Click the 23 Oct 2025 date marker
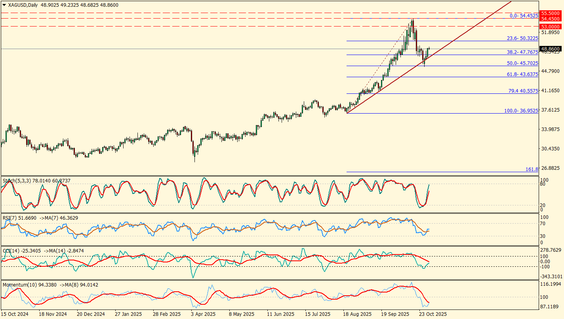This screenshot has width=564, height=319. (x=433, y=314)
